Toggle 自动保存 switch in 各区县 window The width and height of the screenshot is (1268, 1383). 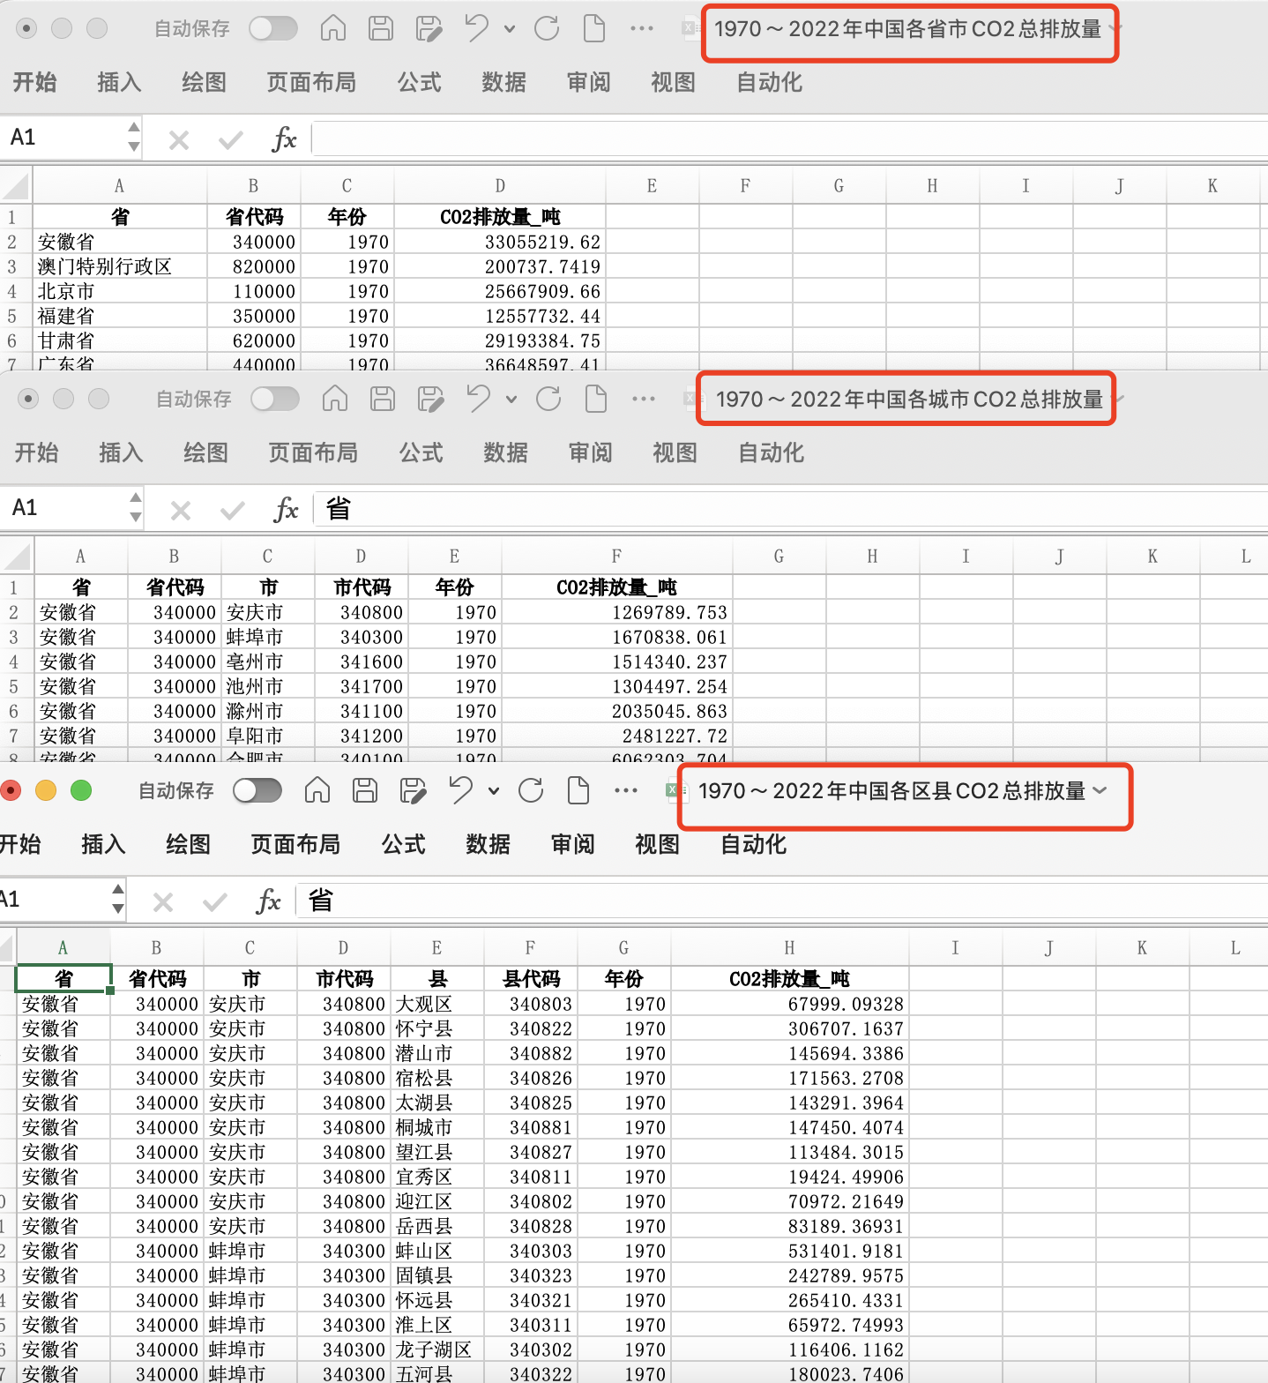point(257,791)
